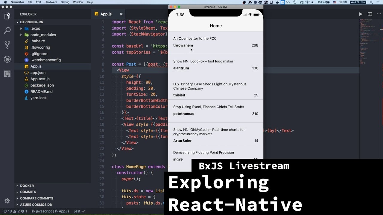383x215 pixels.
Task: Click the Wi-Fi icon in the macOS menu bar
Action: [x=307, y=2]
